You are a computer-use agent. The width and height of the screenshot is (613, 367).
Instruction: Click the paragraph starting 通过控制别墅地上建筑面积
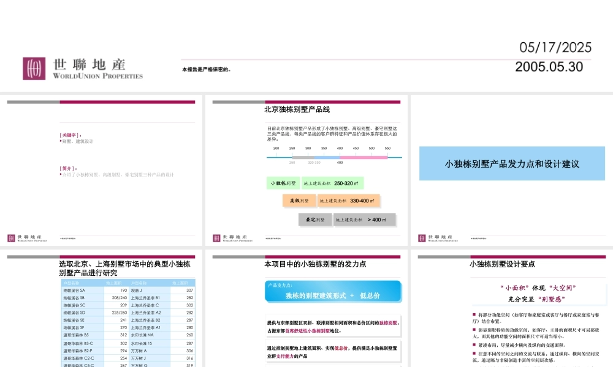333,352
